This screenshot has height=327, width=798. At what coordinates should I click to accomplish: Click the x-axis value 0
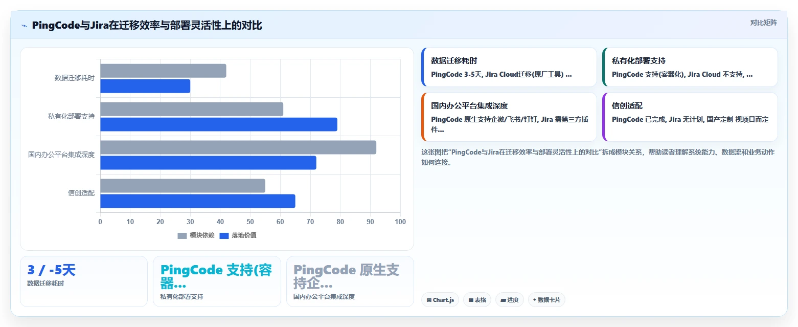(x=100, y=222)
